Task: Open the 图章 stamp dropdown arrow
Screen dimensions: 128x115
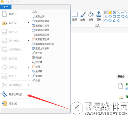Action: pos(99,22)
